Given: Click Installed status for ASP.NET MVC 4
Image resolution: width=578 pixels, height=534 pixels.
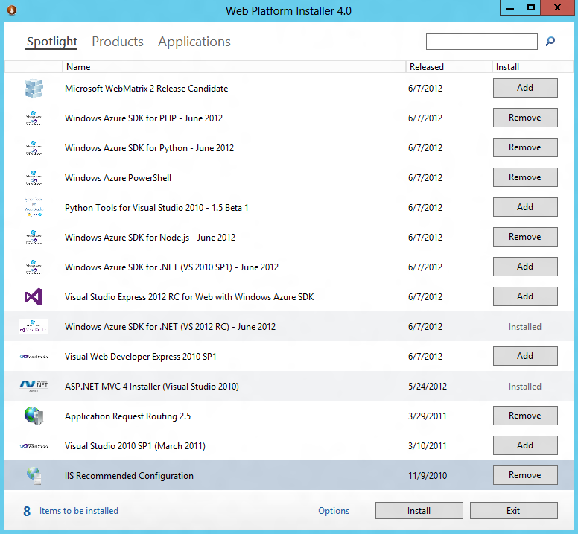Looking at the screenshot, I should (x=525, y=387).
